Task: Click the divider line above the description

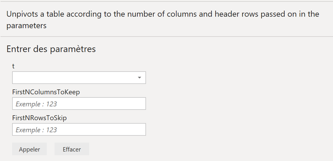Action: 166,1
